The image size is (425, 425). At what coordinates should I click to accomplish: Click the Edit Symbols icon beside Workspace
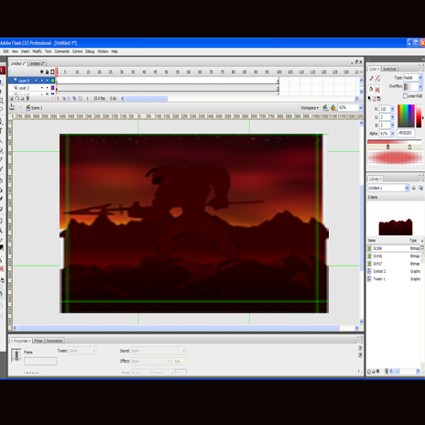[333, 108]
